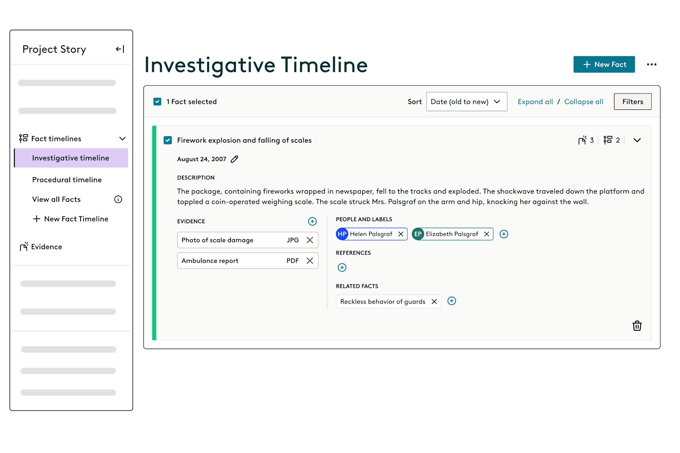This screenshot has height=453, width=680.
Task: Remove Elizabeth Palsgraf label
Action: click(487, 234)
